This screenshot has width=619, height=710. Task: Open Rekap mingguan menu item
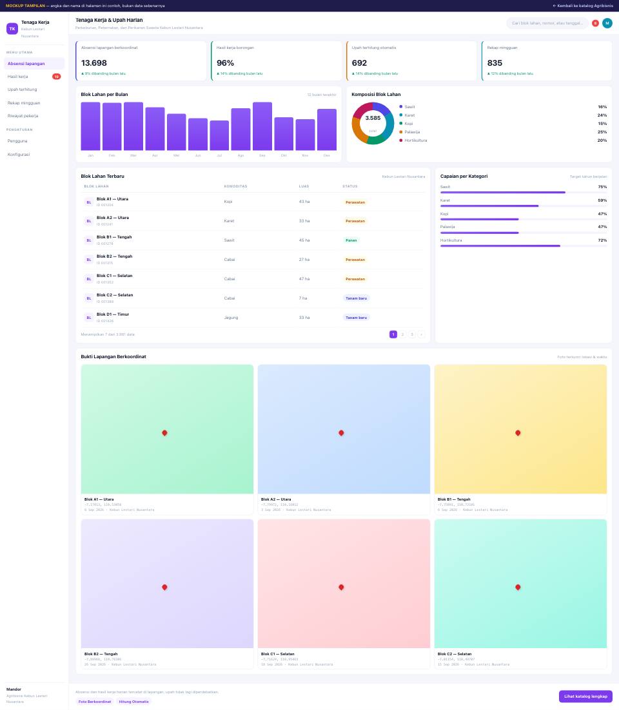click(x=34, y=103)
